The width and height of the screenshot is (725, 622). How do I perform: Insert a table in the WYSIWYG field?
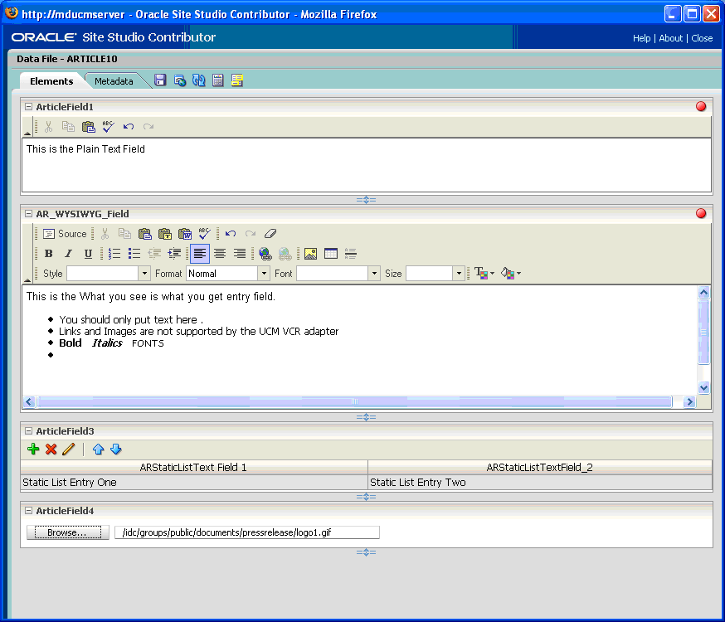[x=332, y=253]
